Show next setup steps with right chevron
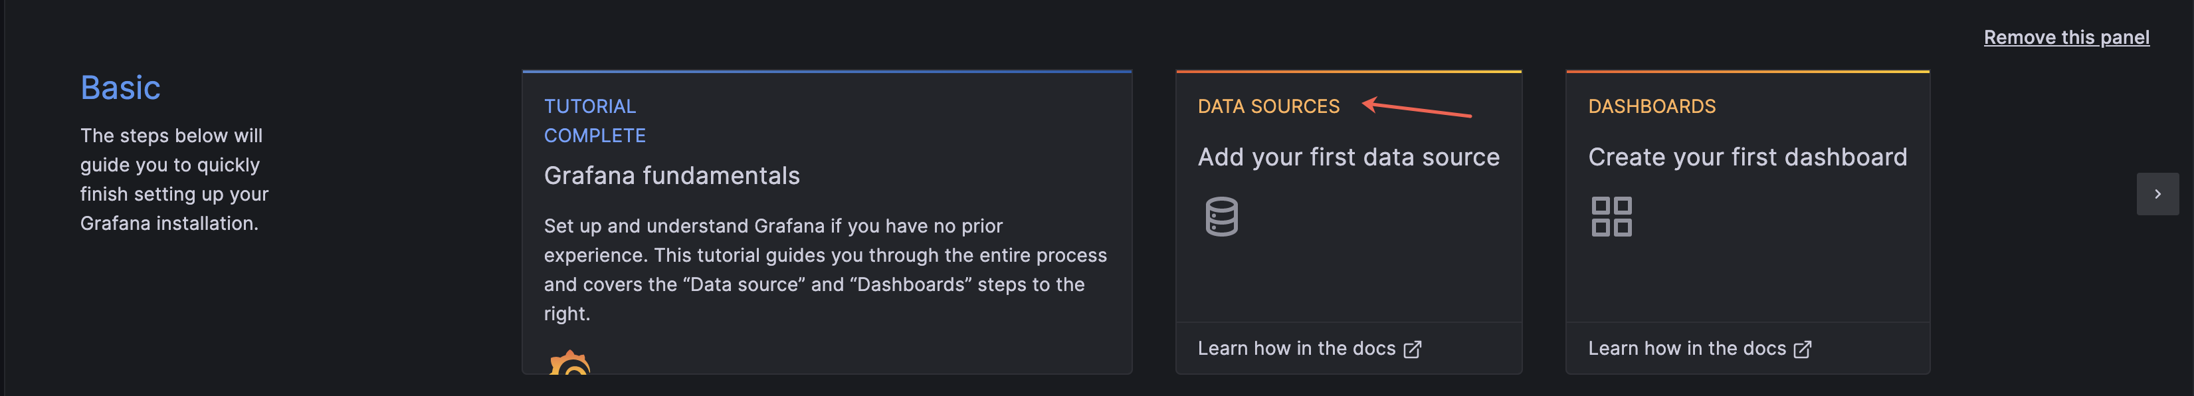 pyautogui.click(x=2157, y=194)
